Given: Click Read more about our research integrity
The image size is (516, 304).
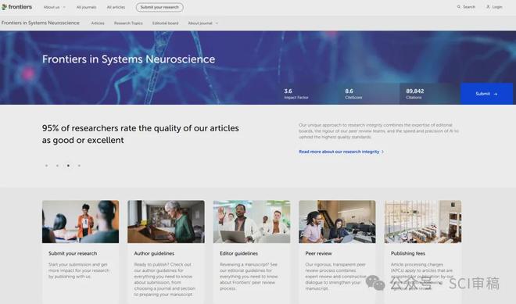Looking at the screenshot, I should pyautogui.click(x=341, y=152).
